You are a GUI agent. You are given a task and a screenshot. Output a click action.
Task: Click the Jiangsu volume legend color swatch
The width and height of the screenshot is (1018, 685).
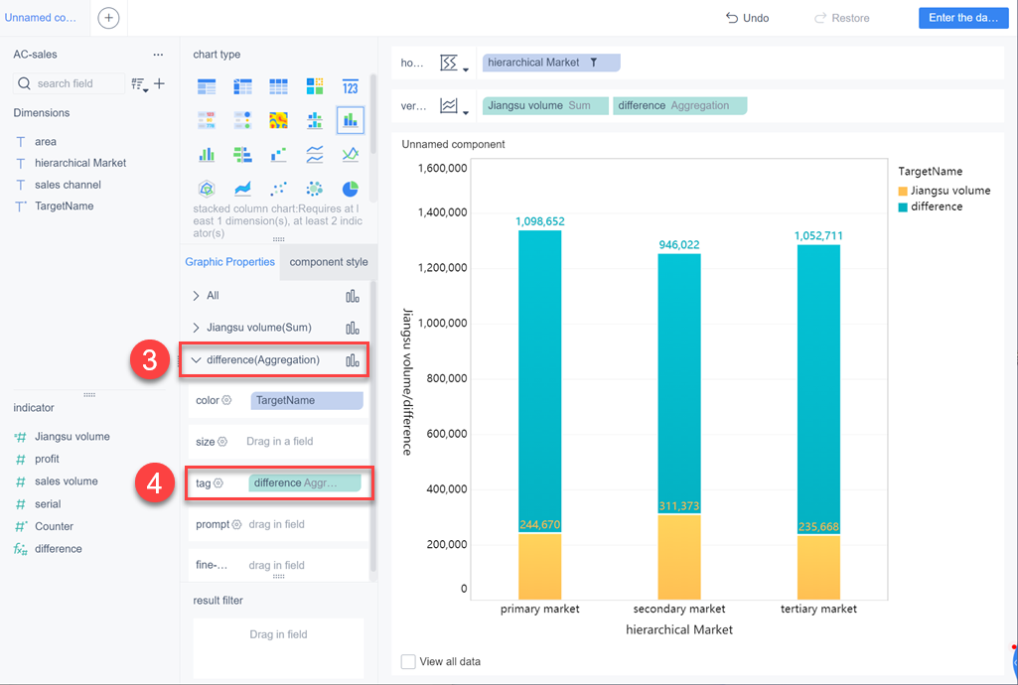[903, 191]
